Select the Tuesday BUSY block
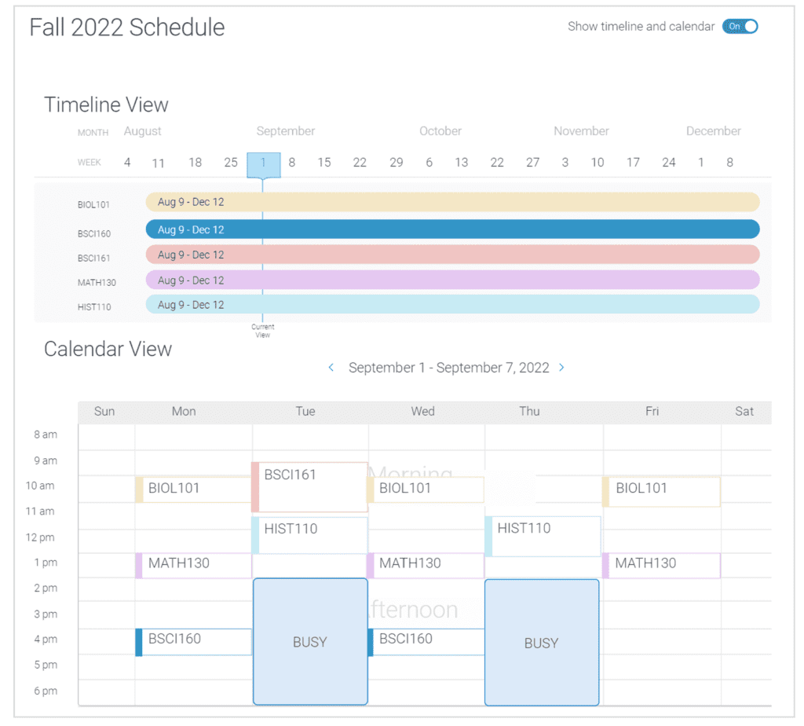Screen dimensions: 804x726 coord(310,641)
